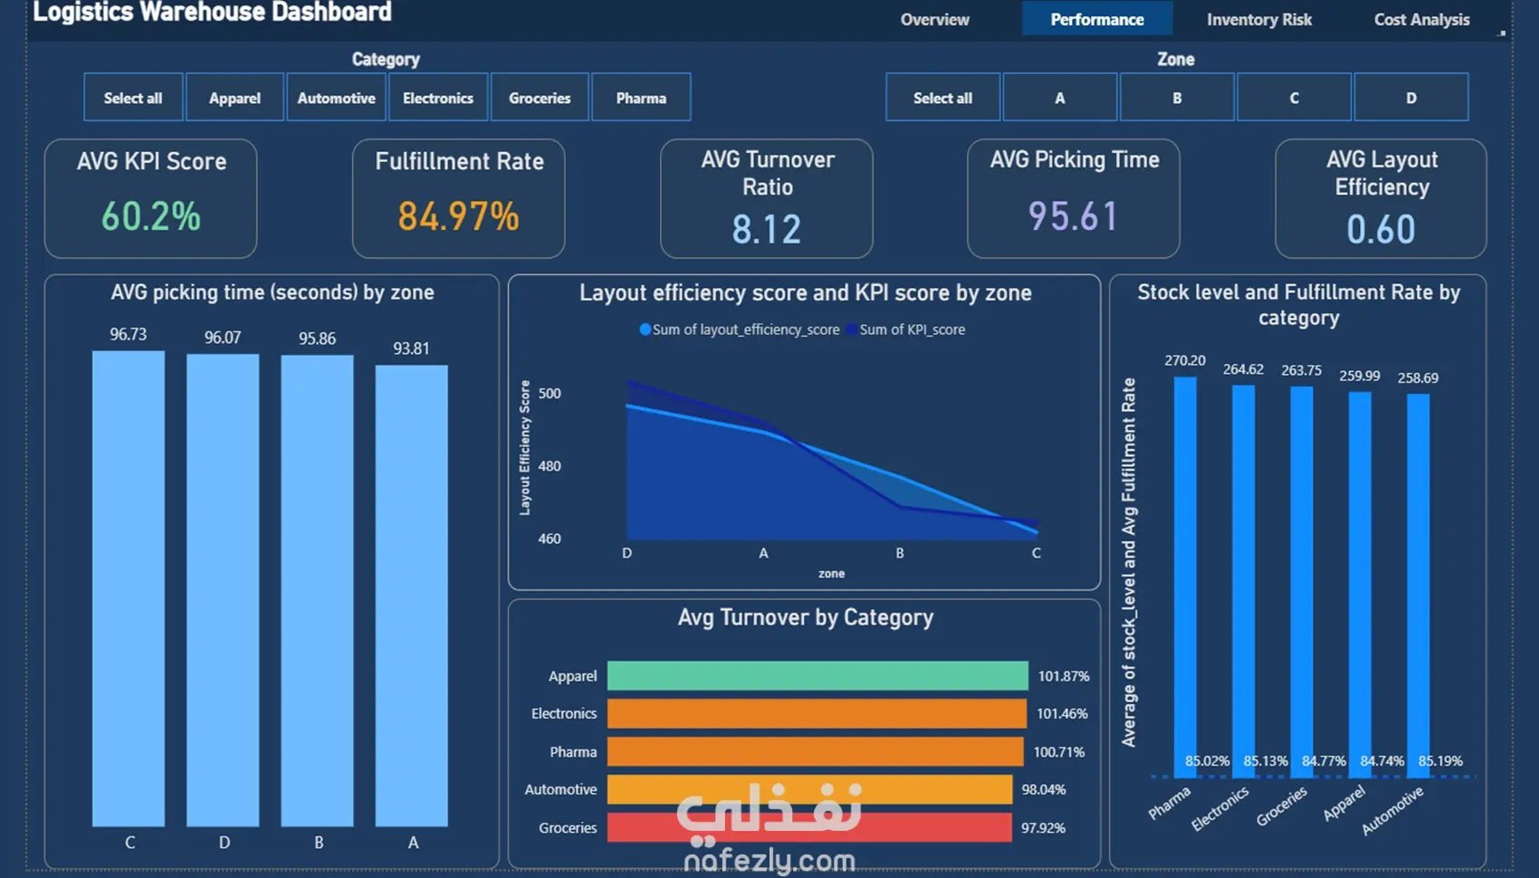Select Groceries stock level column

pos(1301,582)
